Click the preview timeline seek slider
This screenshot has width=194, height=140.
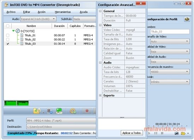[168, 126]
